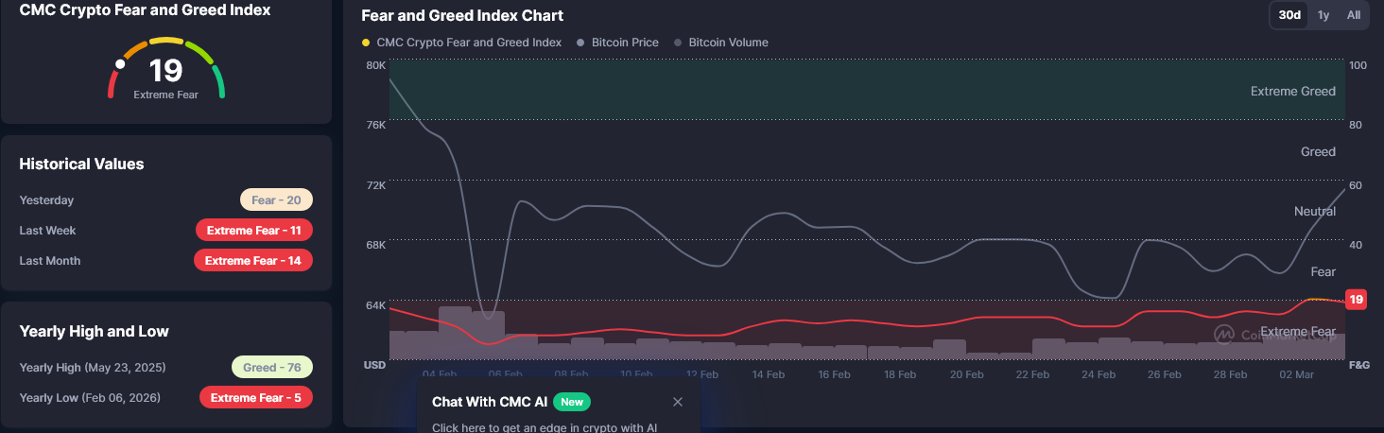This screenshot has width=1384, height=433.
Task: Click the Extreme Fear - 5 yearly low badge
Action: point(256,397)
